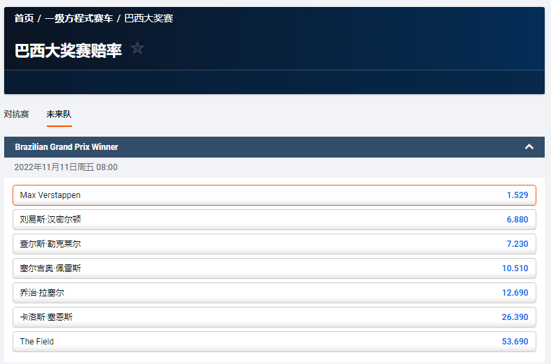Select the 未来队 tab
551x364 pixels.
click(59, 114)
